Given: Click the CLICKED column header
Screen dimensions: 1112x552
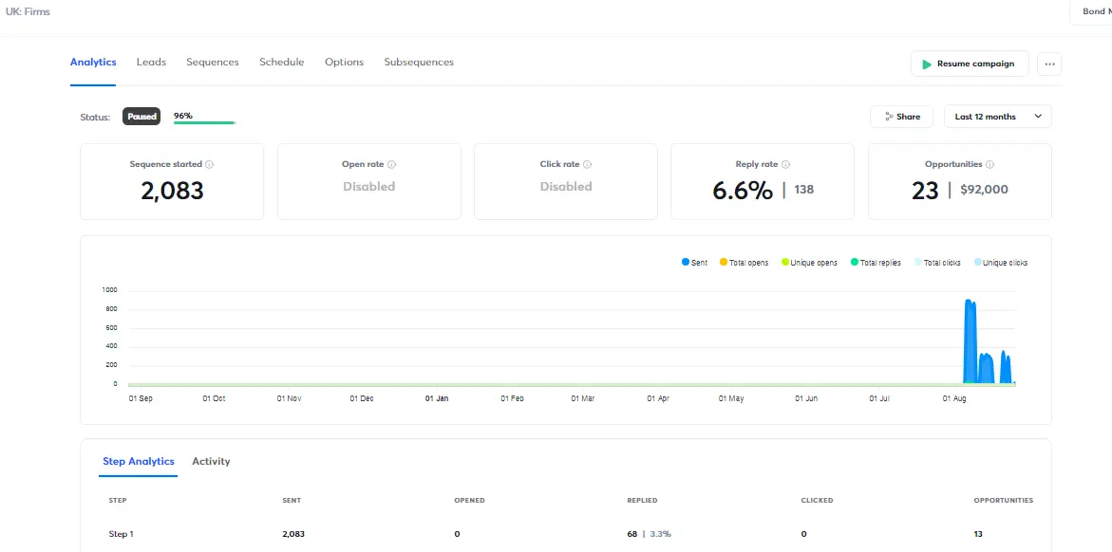Looking at the screenshot, I should pyautogui.click(x=817, y=500).
